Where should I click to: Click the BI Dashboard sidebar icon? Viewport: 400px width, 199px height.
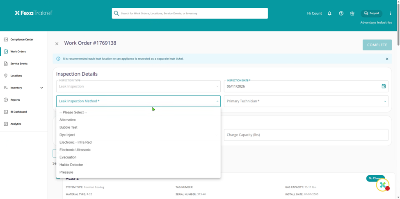coord(6,112)
